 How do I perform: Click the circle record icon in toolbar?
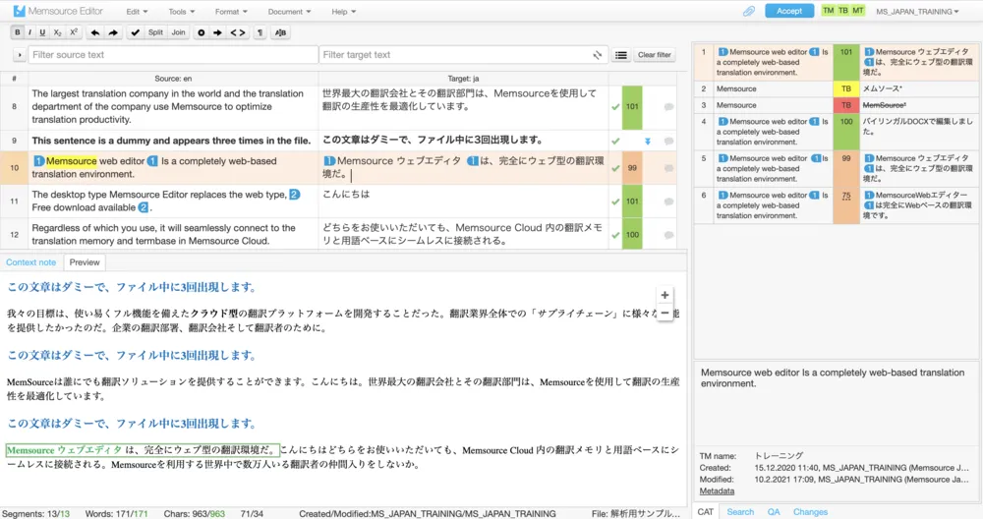(202, 32)
